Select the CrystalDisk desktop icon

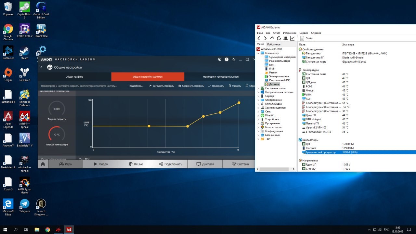pos(25,10)
